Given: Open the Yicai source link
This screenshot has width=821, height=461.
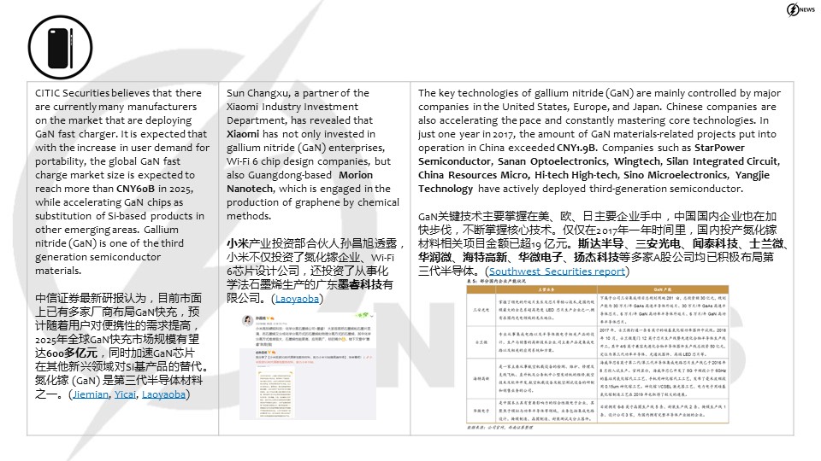Looking at the screenshot, I should 125,394.
